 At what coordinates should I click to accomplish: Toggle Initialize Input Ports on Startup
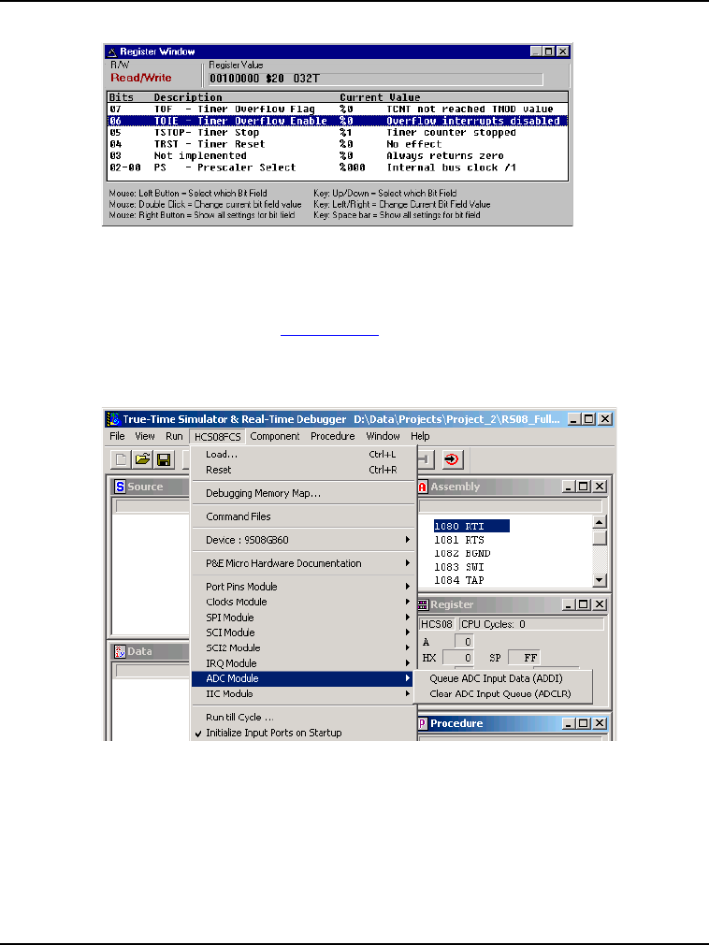[x=273, y=733]
